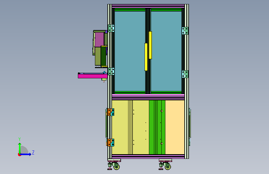Select the middle purple frame beam
269x174 pixels.
[148, 97]
